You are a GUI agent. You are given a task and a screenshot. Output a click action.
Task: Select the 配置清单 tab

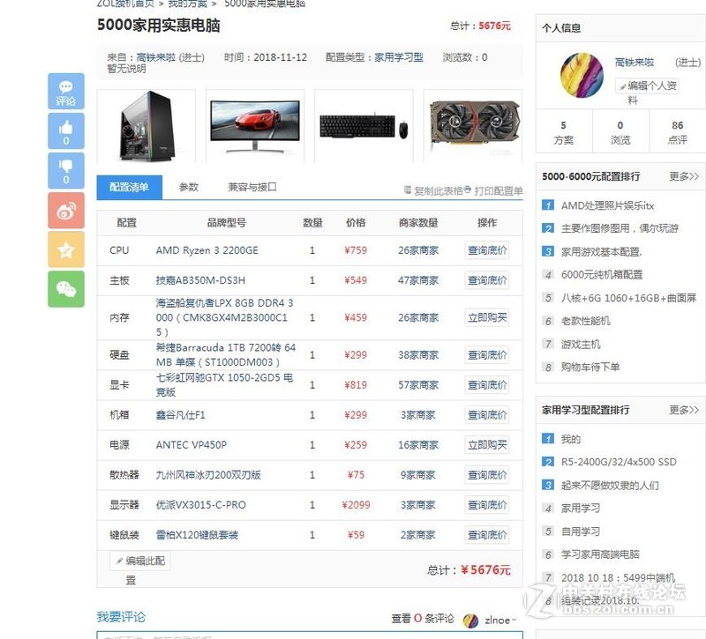[130, 187]
